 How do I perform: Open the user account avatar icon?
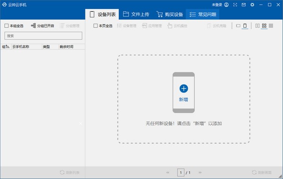tap(226, 5)
